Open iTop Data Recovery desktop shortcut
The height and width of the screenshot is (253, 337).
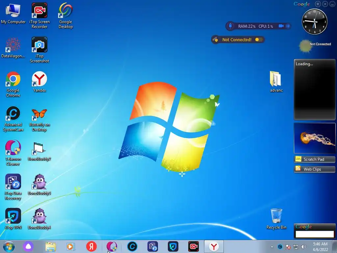[13, 187]
